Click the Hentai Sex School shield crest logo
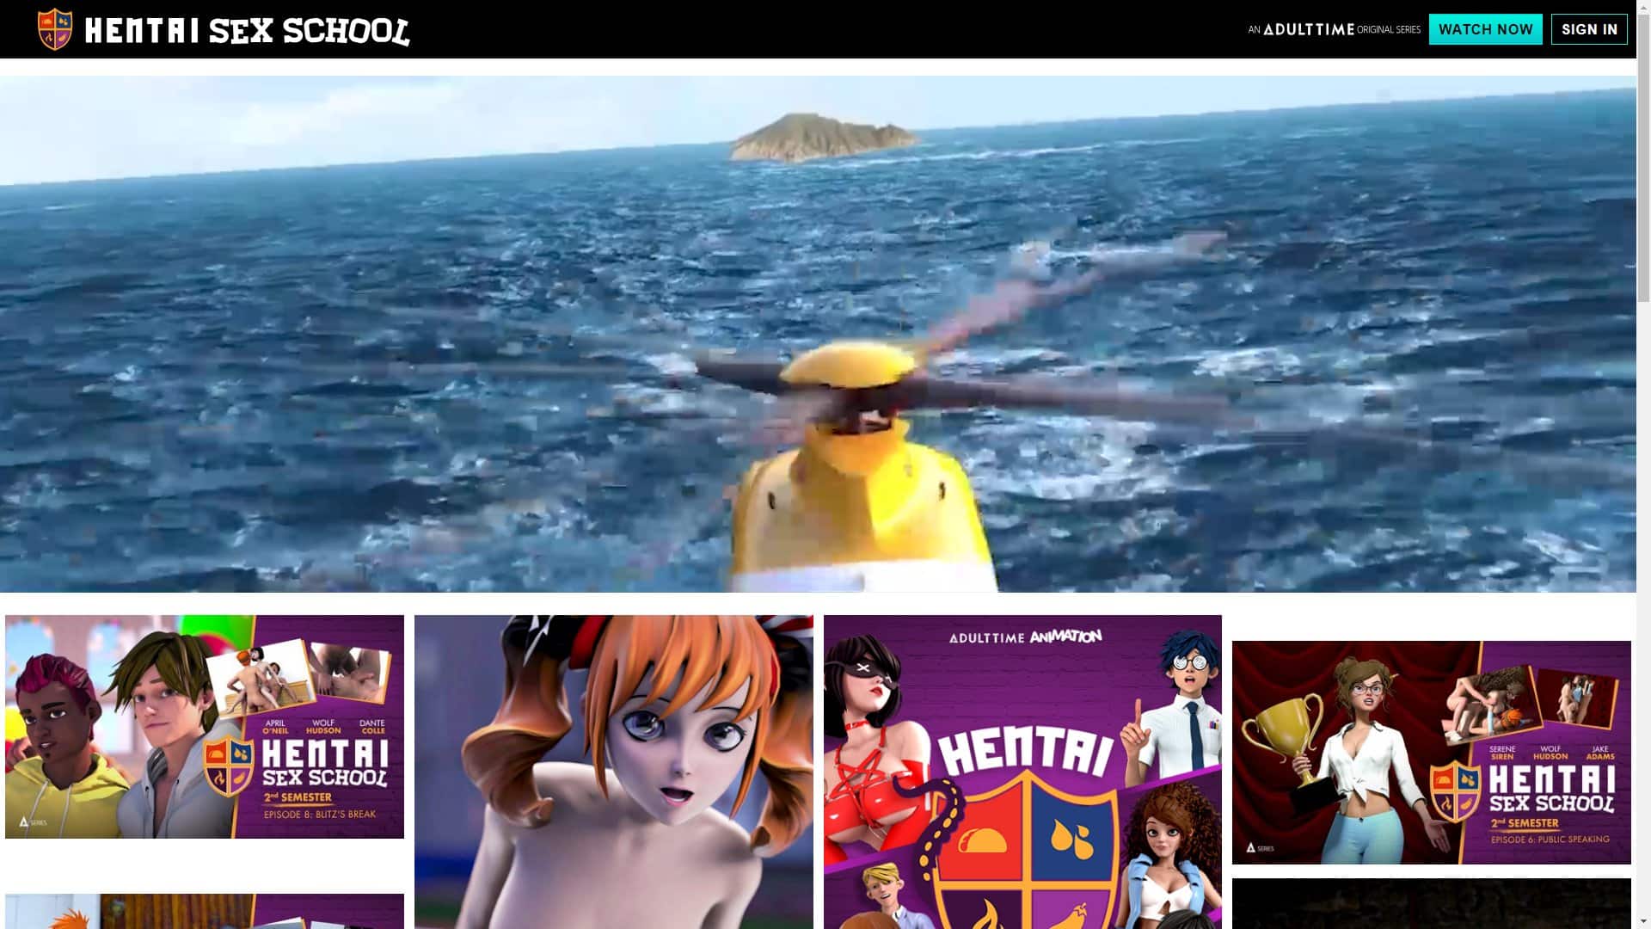 pos(56,28)
